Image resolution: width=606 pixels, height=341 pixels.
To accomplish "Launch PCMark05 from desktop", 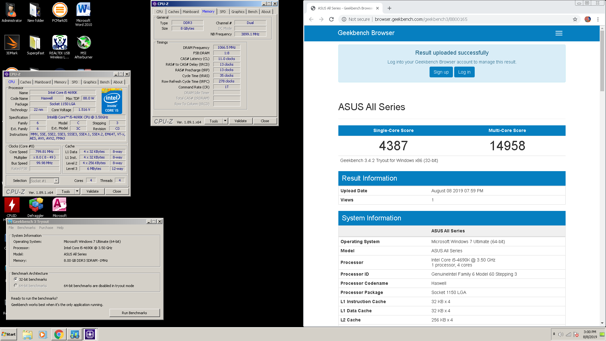I will click(x=60, y=13).
